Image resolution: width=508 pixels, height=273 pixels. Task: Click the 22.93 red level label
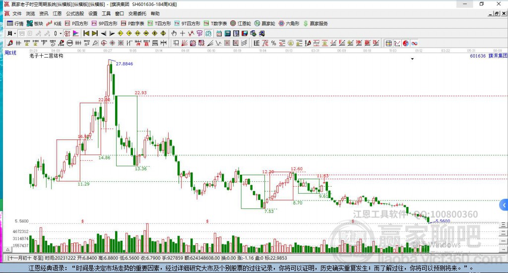pos(140,93)
